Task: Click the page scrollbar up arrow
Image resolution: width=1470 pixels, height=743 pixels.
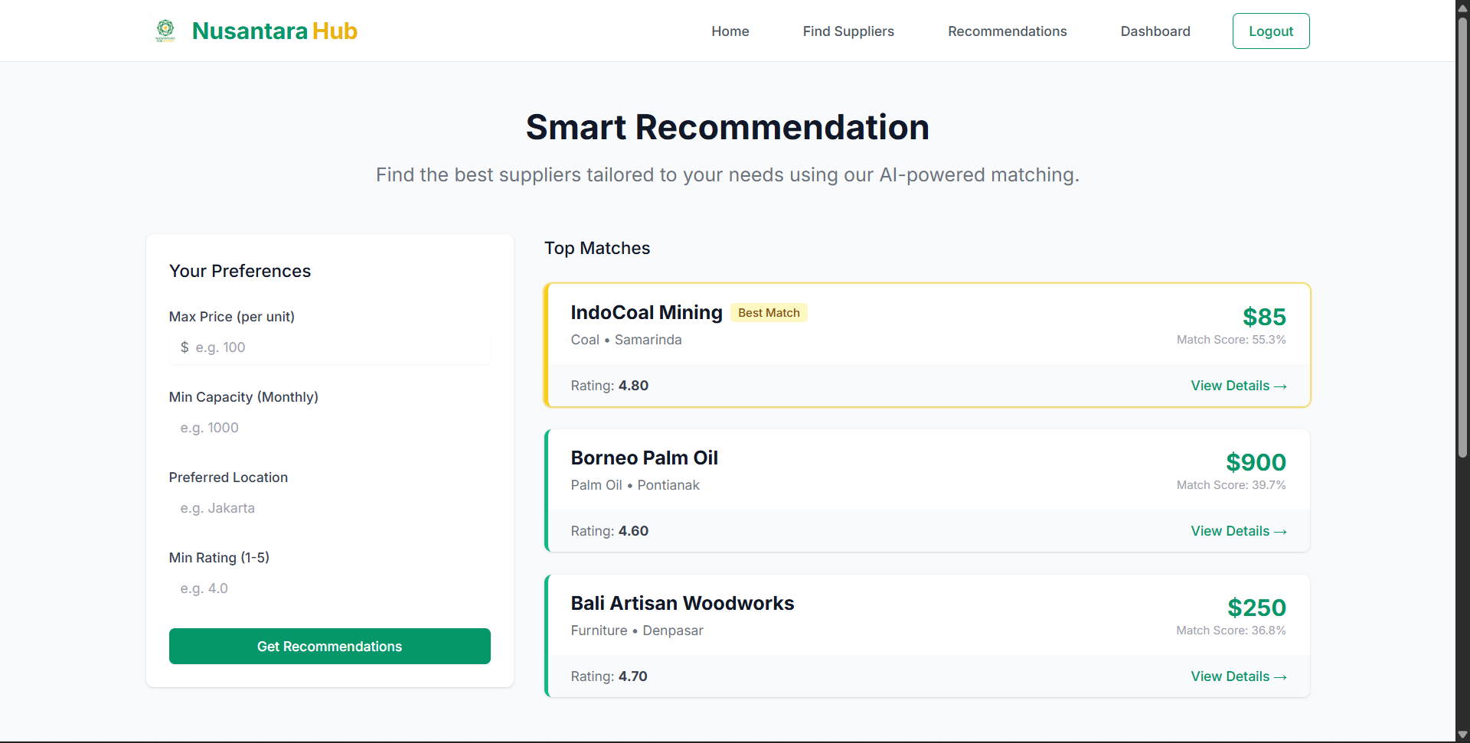Action: (x=1462, y=7)
